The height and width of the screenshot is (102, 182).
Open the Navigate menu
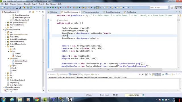coord(27,4)
